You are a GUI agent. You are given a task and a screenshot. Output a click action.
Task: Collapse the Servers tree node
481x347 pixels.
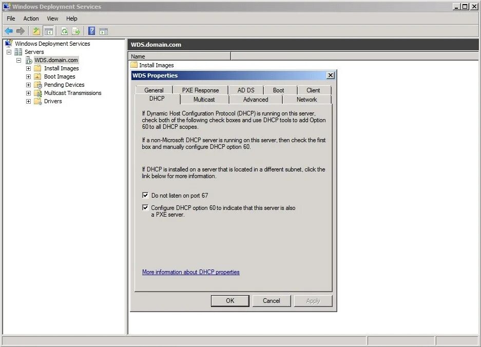9,52
